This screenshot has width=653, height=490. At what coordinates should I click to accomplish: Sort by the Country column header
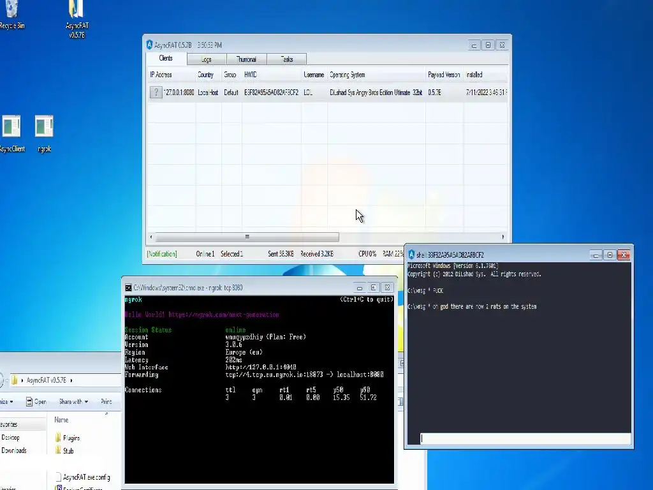click(209, 75)
